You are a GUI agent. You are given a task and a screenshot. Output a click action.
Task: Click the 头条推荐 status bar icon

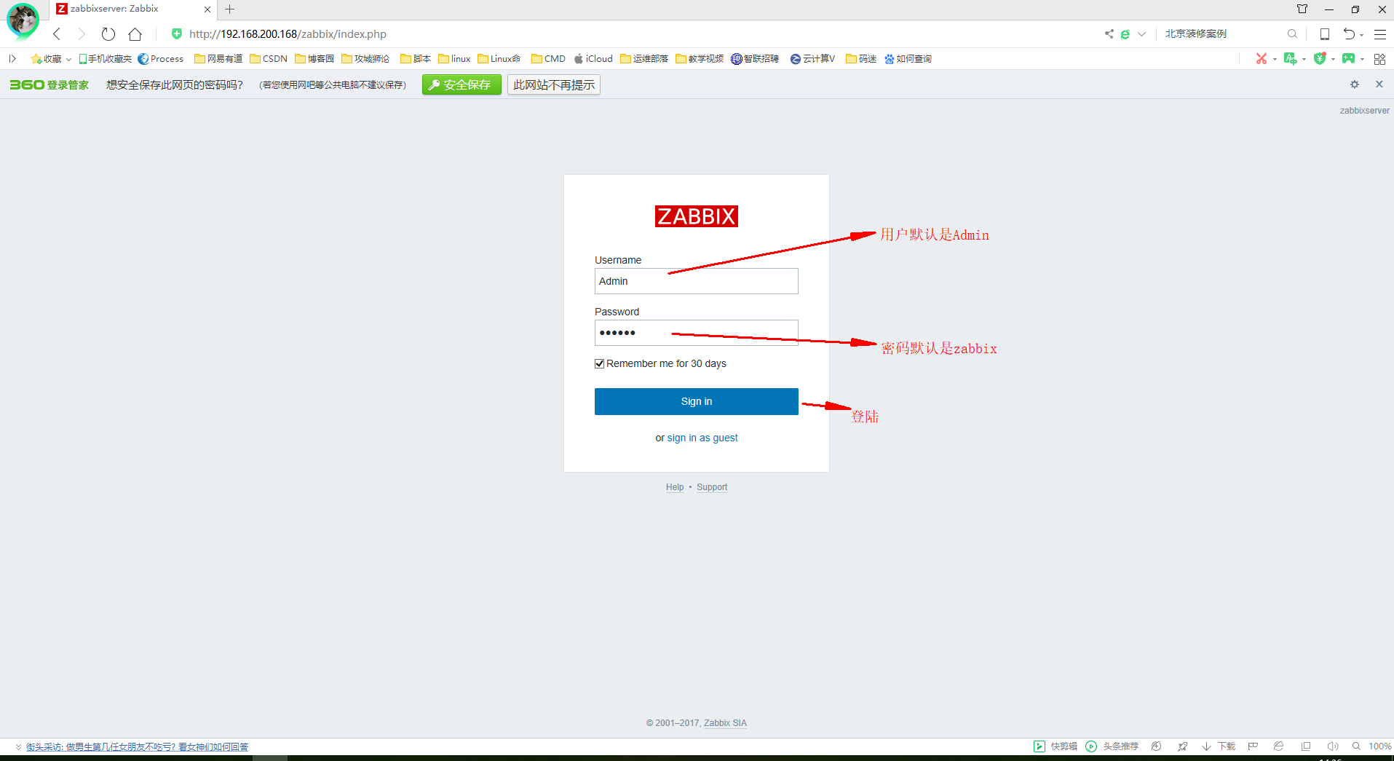click(x=1112, y=746)
